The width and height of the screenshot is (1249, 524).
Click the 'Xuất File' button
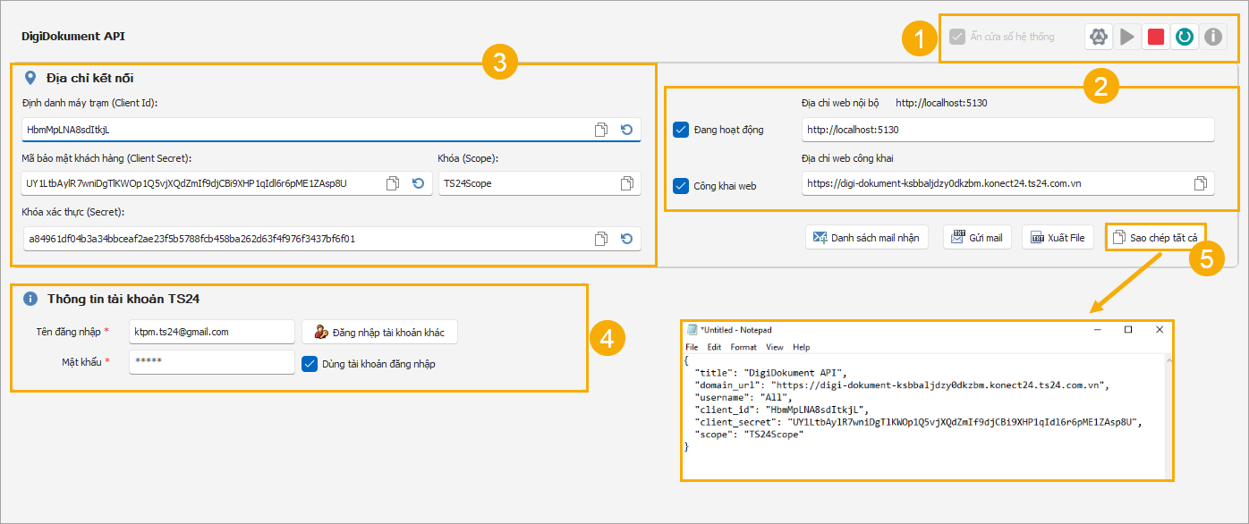[1058, 238]
